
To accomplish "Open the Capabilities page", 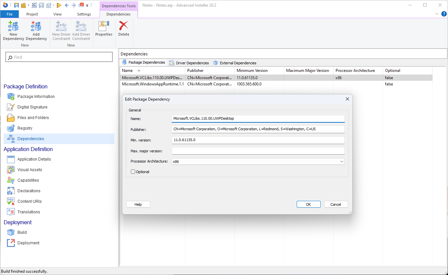I will pos(28,180).
